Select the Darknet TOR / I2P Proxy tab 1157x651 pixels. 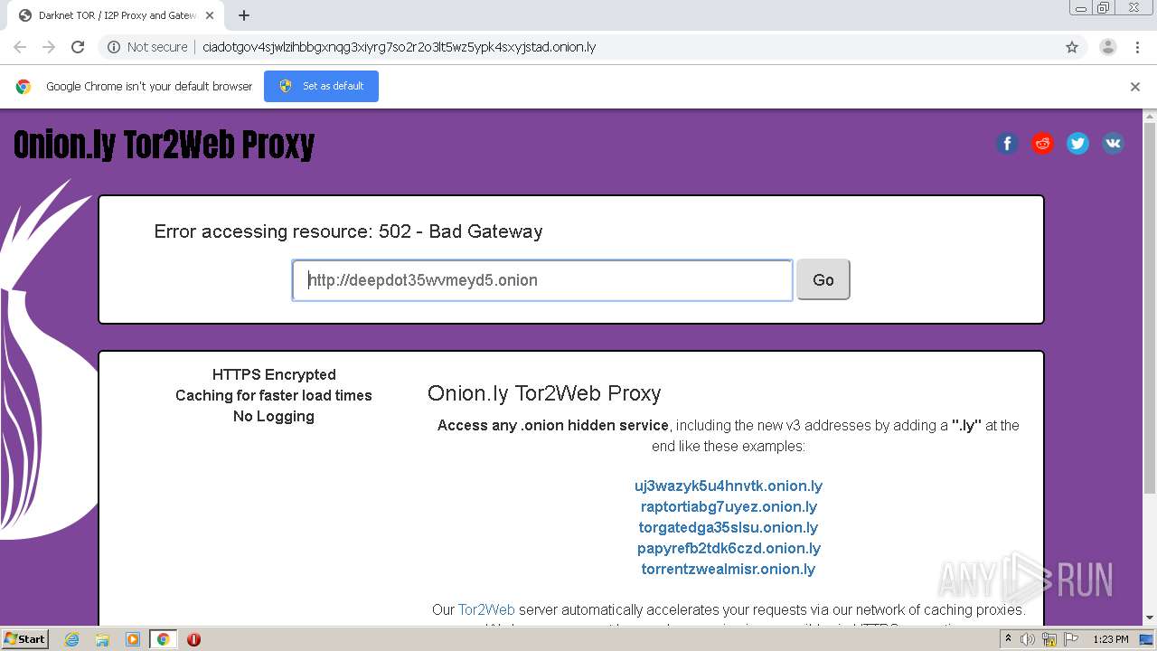[x=114, y=15]
